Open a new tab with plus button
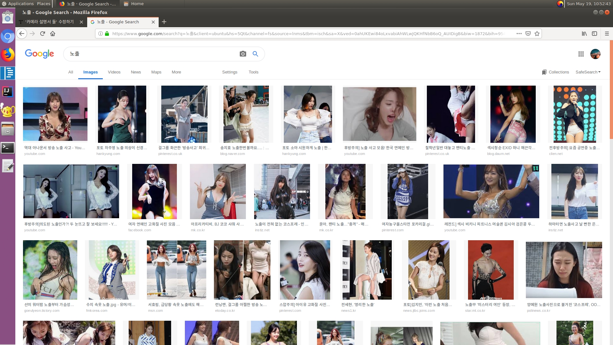613x345 pixels. coord(164,22)
